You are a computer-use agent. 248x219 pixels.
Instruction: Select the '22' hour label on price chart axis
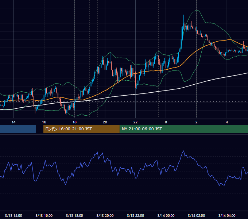click(135, 122)
